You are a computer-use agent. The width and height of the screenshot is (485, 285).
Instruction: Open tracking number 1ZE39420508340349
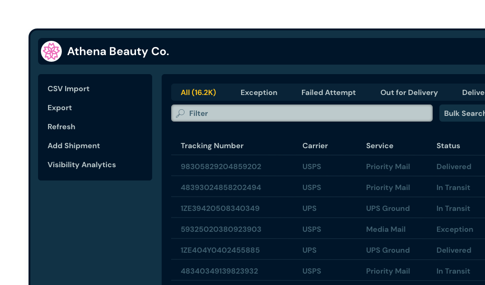coord(221,208)
